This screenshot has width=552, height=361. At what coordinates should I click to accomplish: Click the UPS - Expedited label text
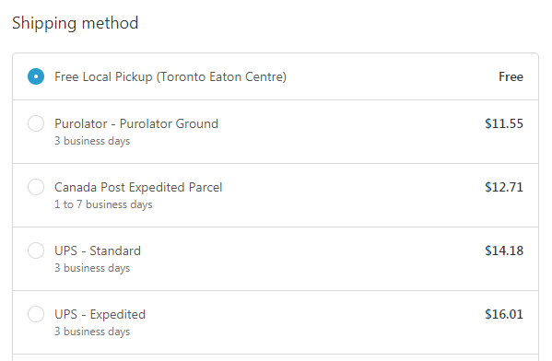click(x=100, y=314)
